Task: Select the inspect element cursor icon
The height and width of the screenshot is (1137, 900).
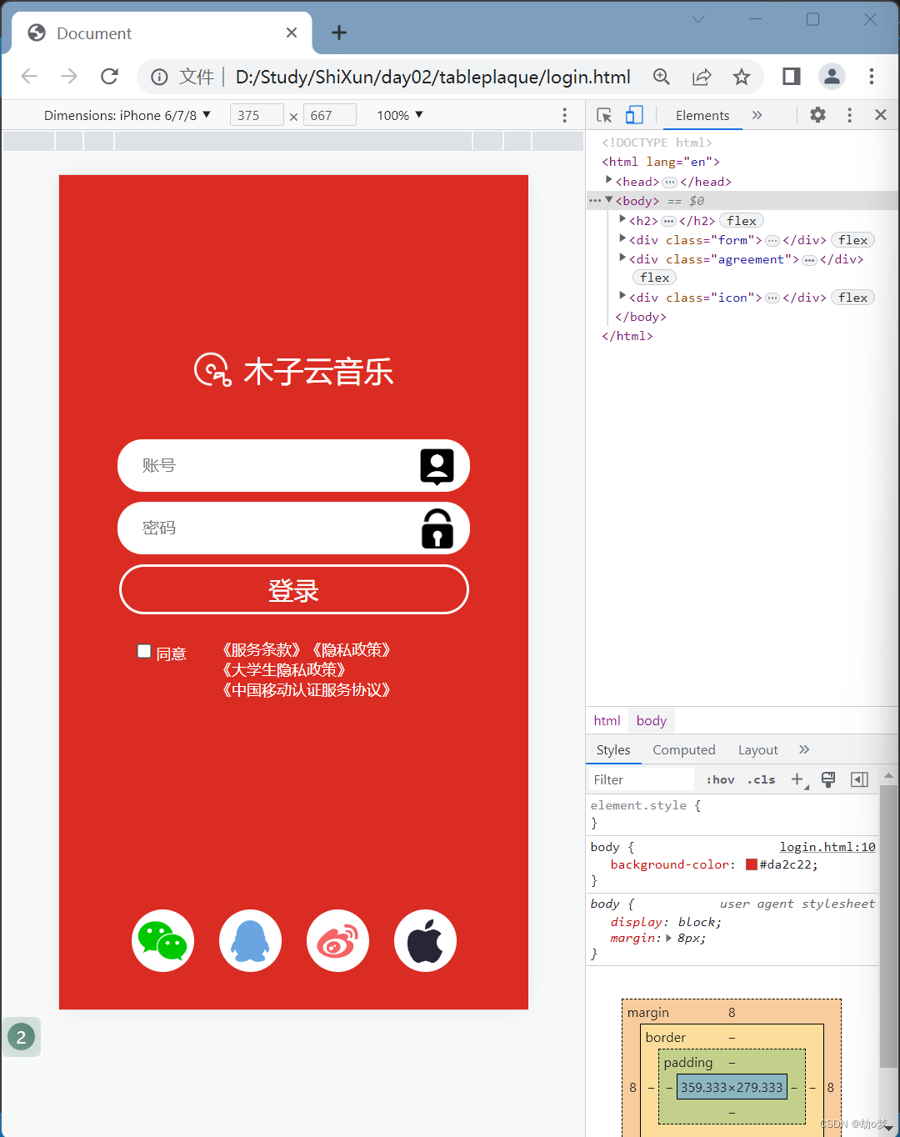Action: pyautogui.click(x=604, y=115)
